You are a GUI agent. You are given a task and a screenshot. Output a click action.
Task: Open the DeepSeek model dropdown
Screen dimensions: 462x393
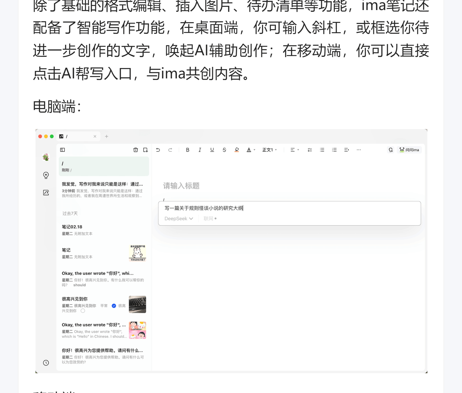pos(179,219)
